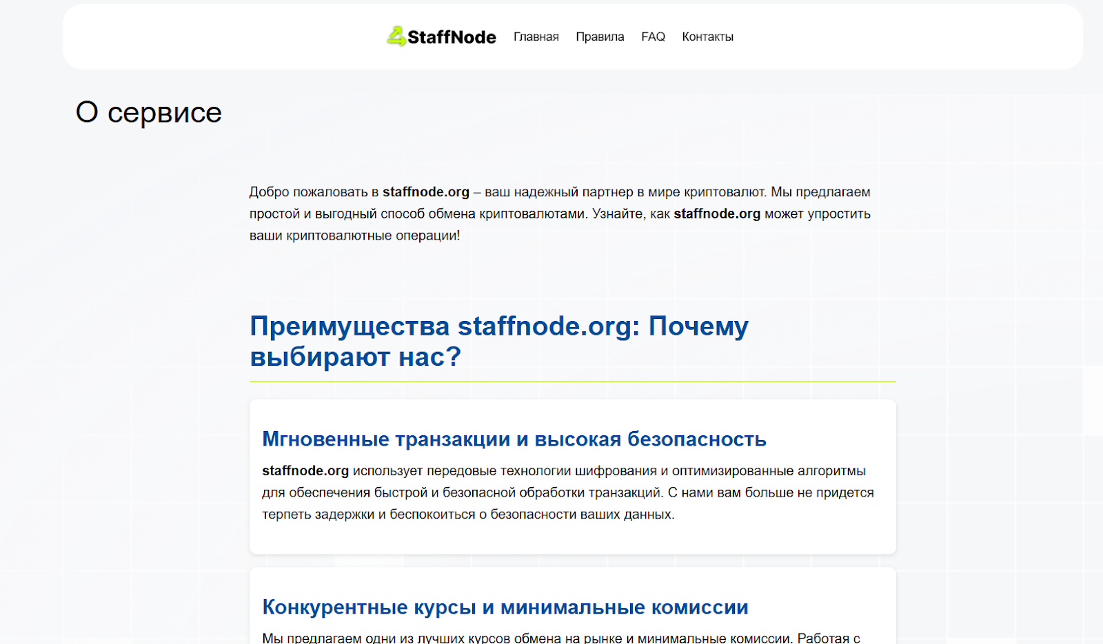Click the StaffNode brand name text
Screen dimensions: 1103x644
(x=452, y=37)
